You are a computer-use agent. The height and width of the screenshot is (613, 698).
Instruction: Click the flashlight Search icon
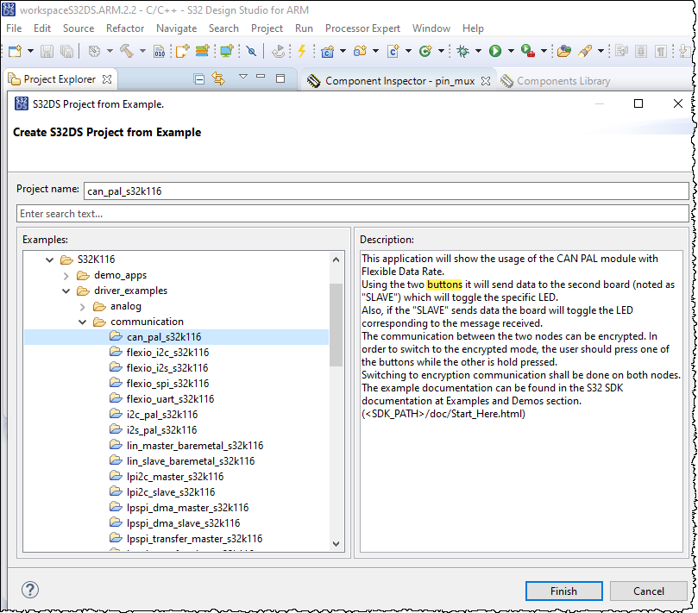click(x=585, y=51)
